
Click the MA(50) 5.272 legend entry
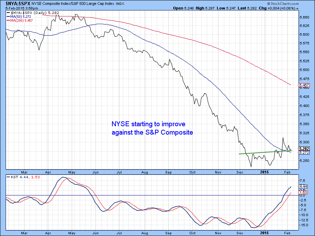pos(19,17)
